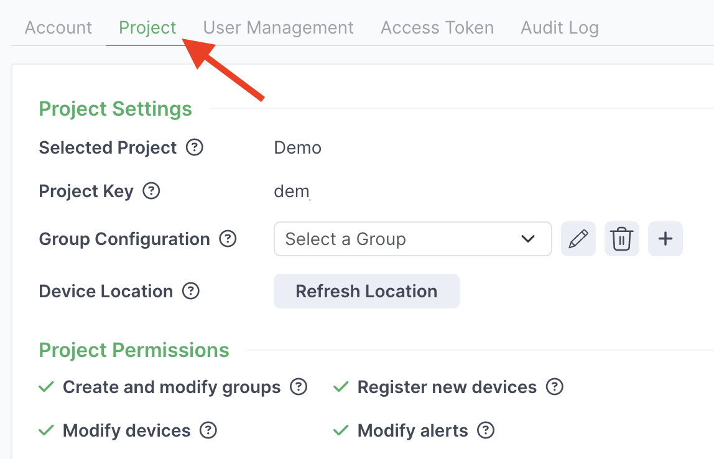Click the Refresh Location button
The height and width of the screenshot is (459, 714).
366,292
